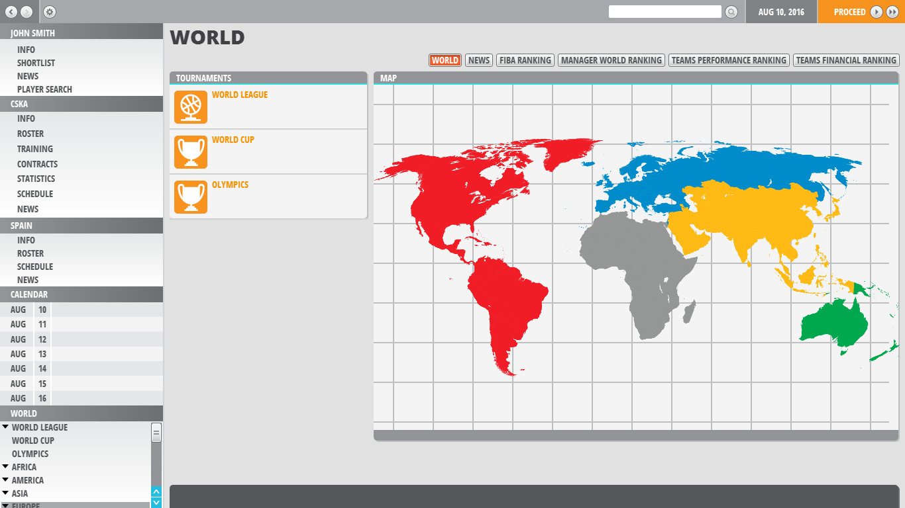The height and width of the screenshot is (508, 905).
Task: Open the World Cup trophy icon
Action: pos(190,151)
